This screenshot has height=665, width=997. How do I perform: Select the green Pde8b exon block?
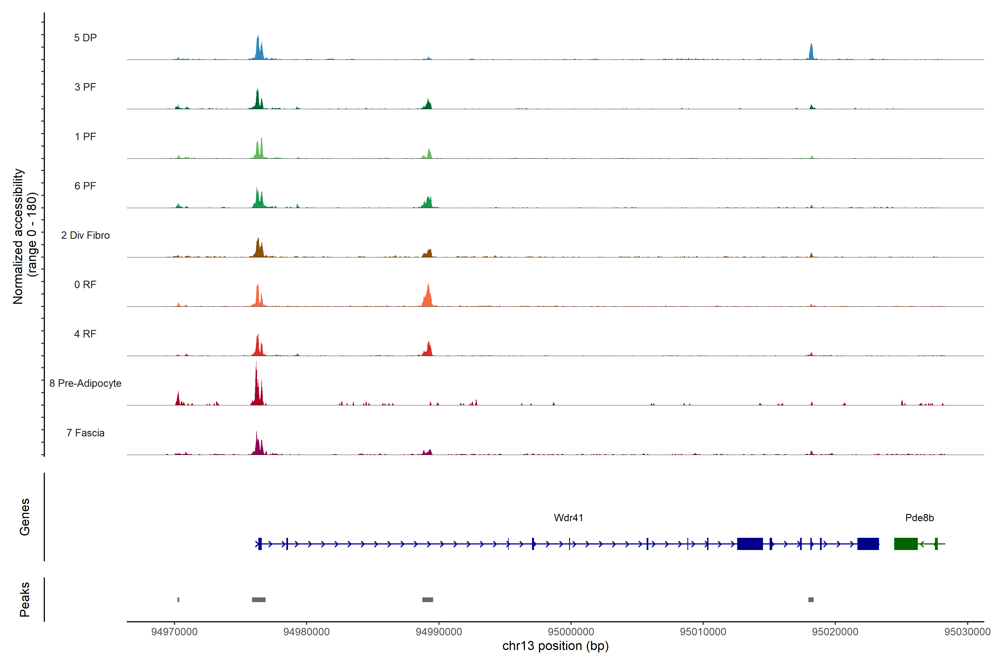tap(905, 544)
